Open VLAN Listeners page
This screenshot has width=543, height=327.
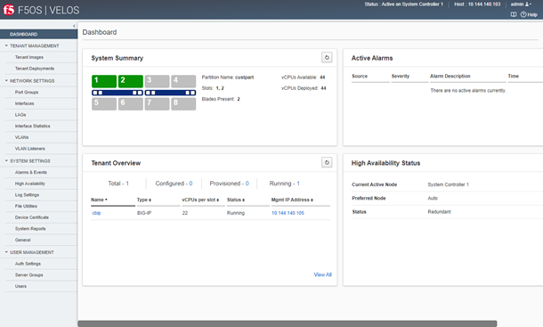29,149
